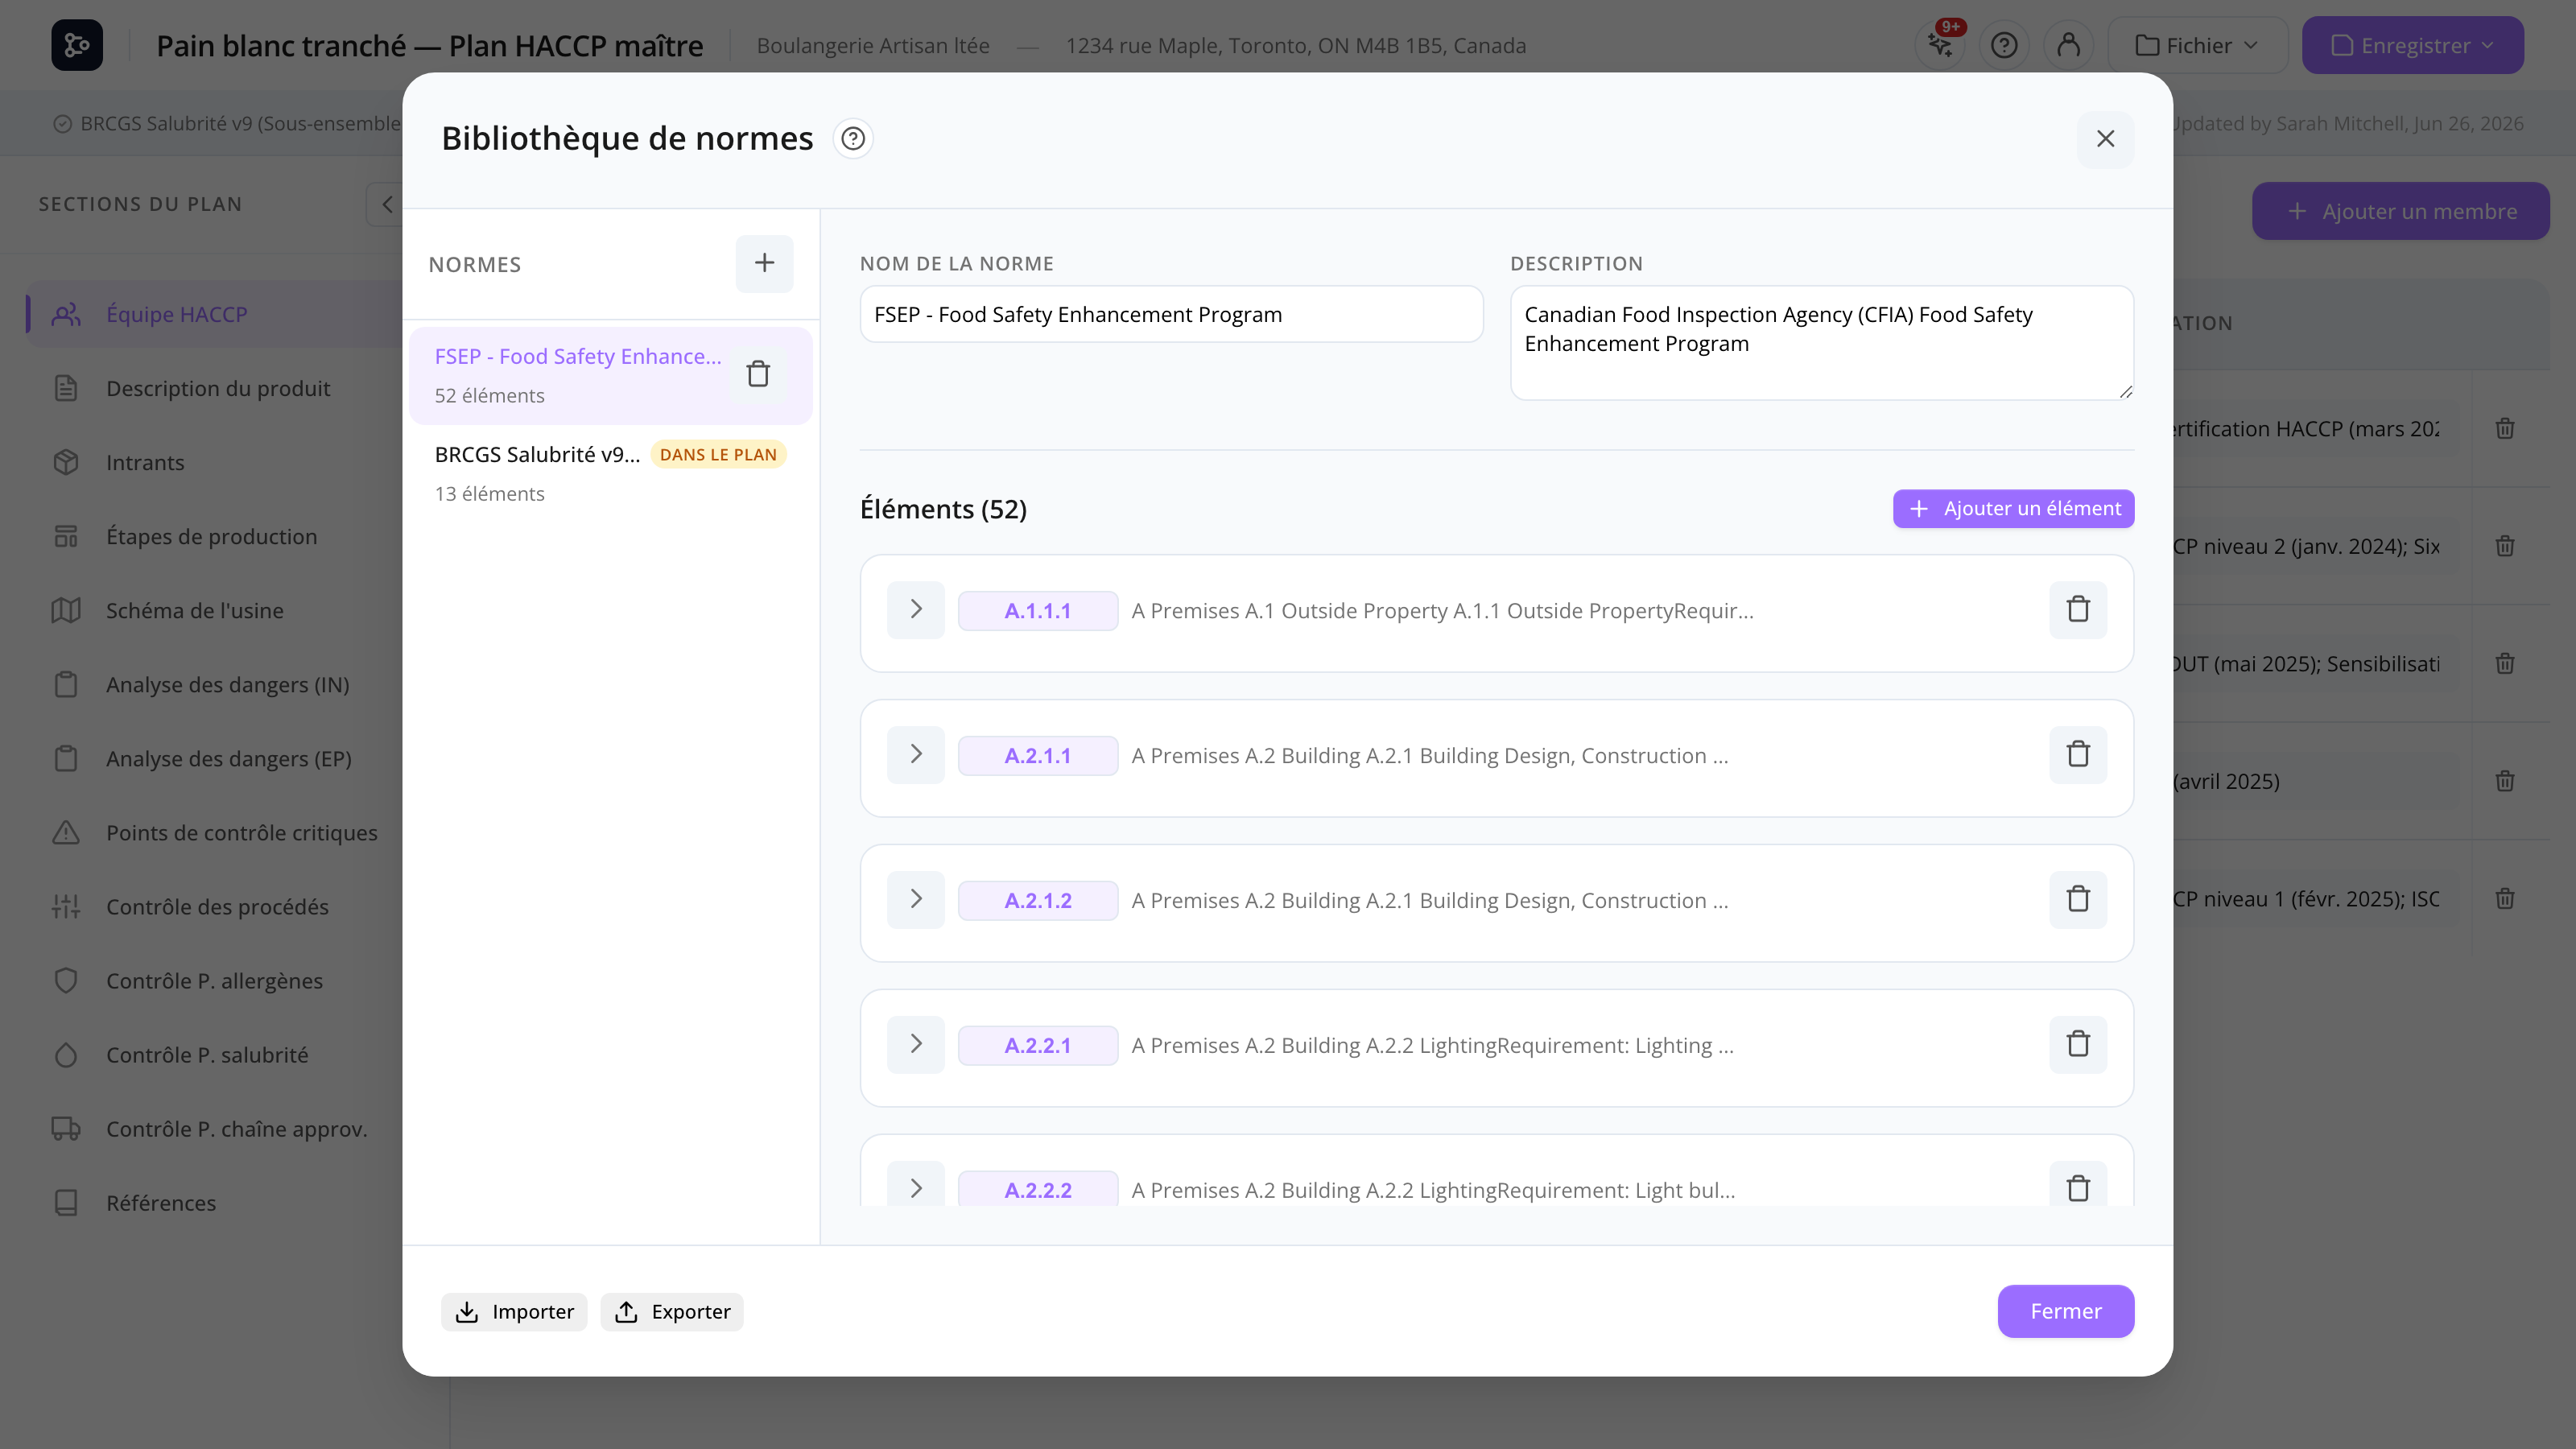The image size is (2576, 1449).
Task: Edit the Description text area
Action: point(1821,343)
